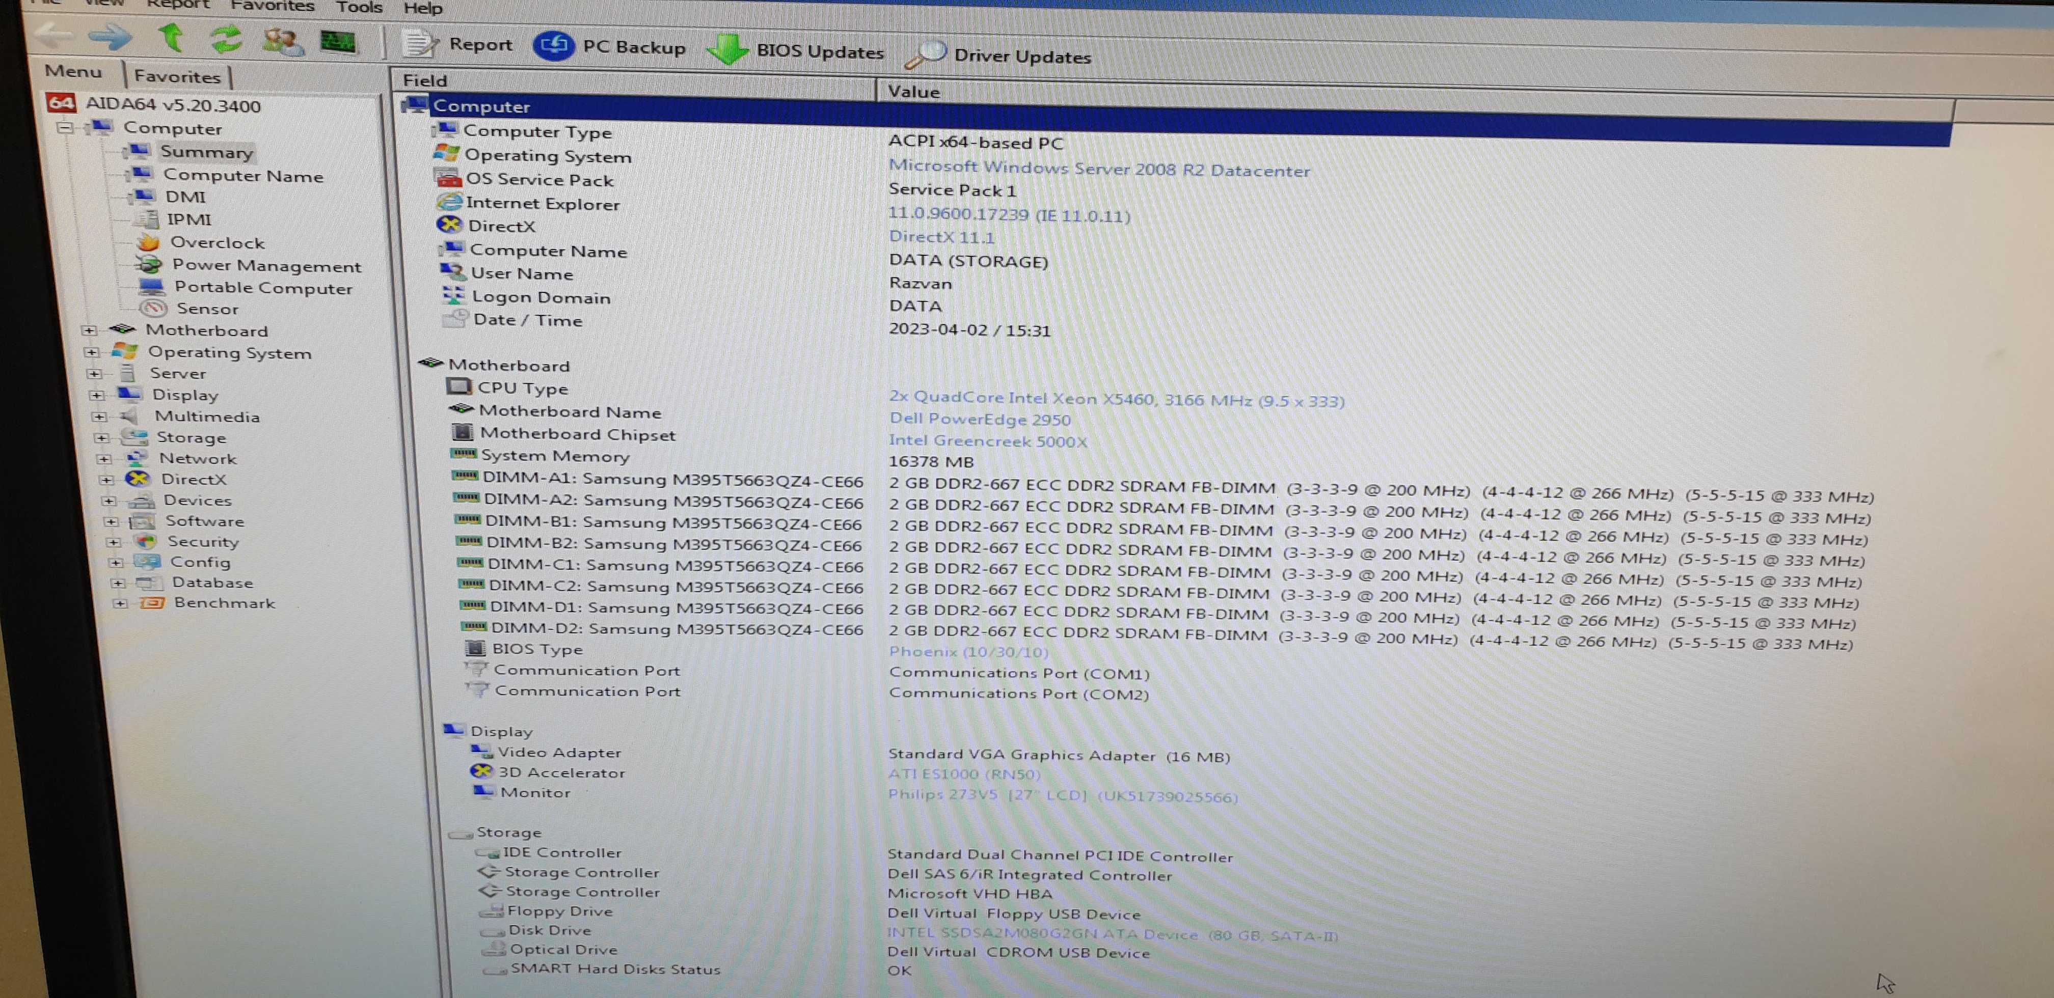Open the users icon in toolbar
This screenshot has height=998, width=2054.
[282, 41]
